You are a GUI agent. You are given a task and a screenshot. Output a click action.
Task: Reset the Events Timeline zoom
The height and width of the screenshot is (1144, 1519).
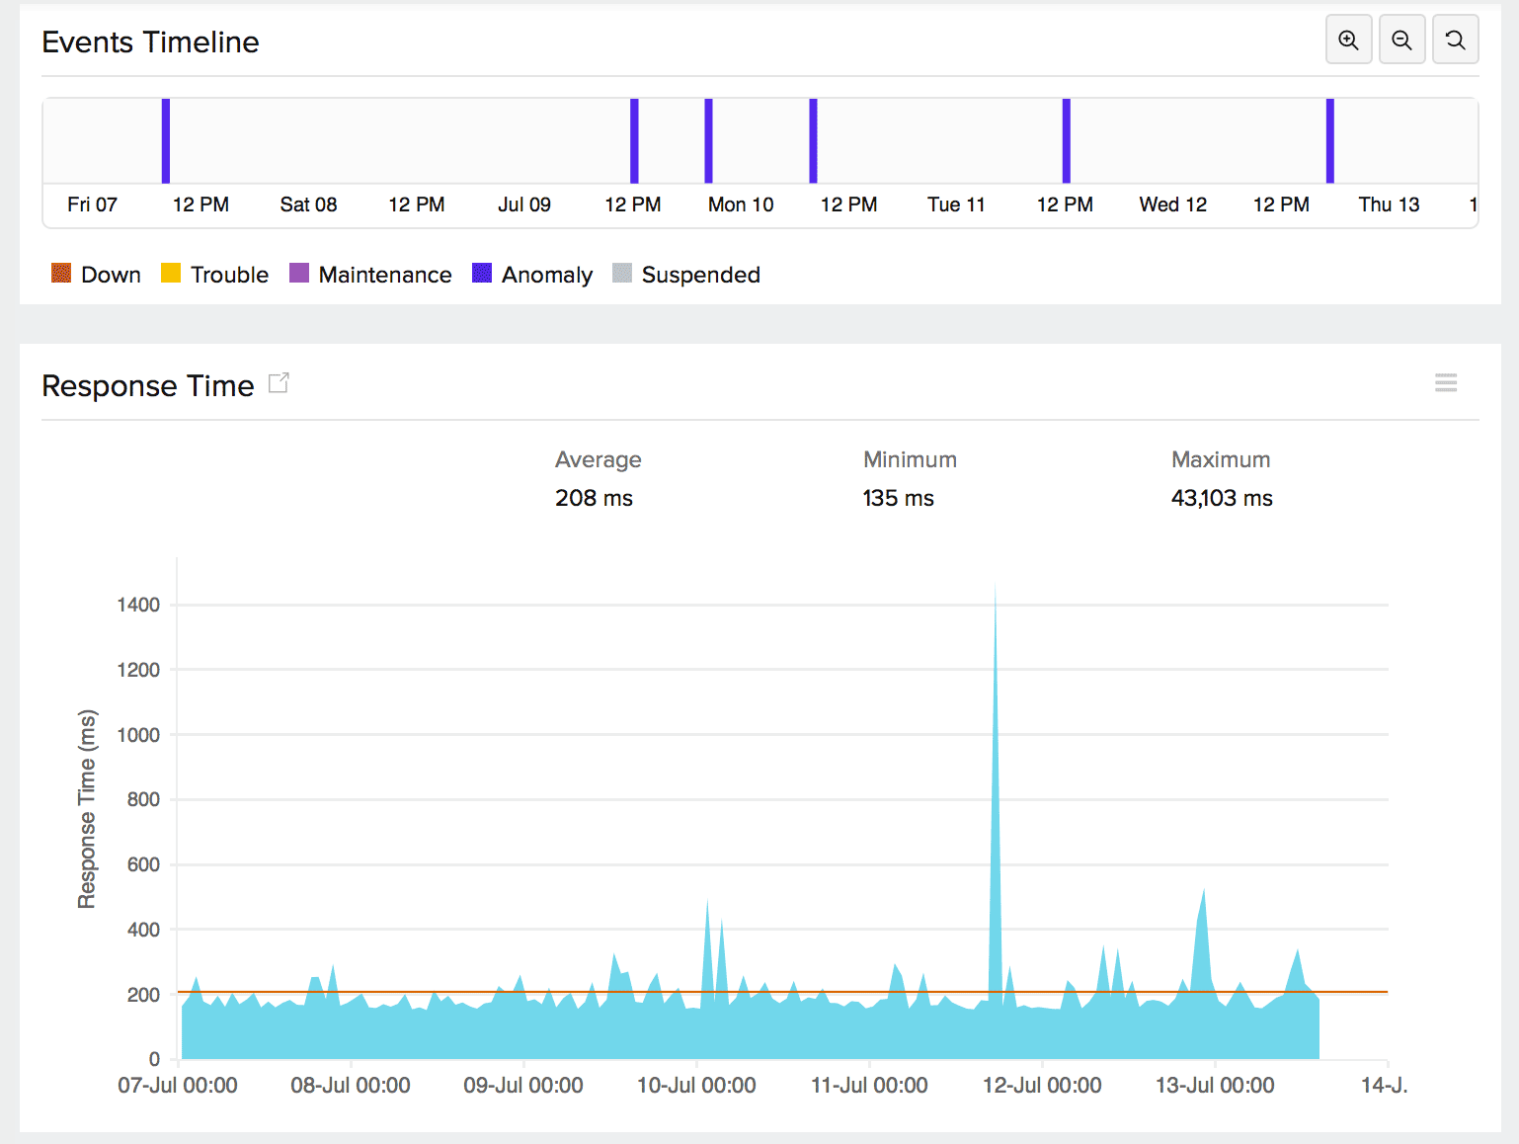click(x=1455, y=40)
